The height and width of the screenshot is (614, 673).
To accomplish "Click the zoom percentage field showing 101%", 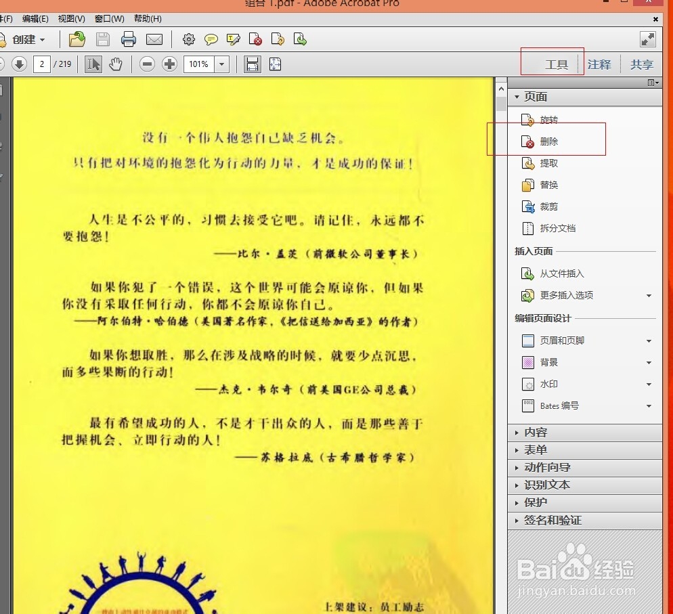I will pos(199,64).
